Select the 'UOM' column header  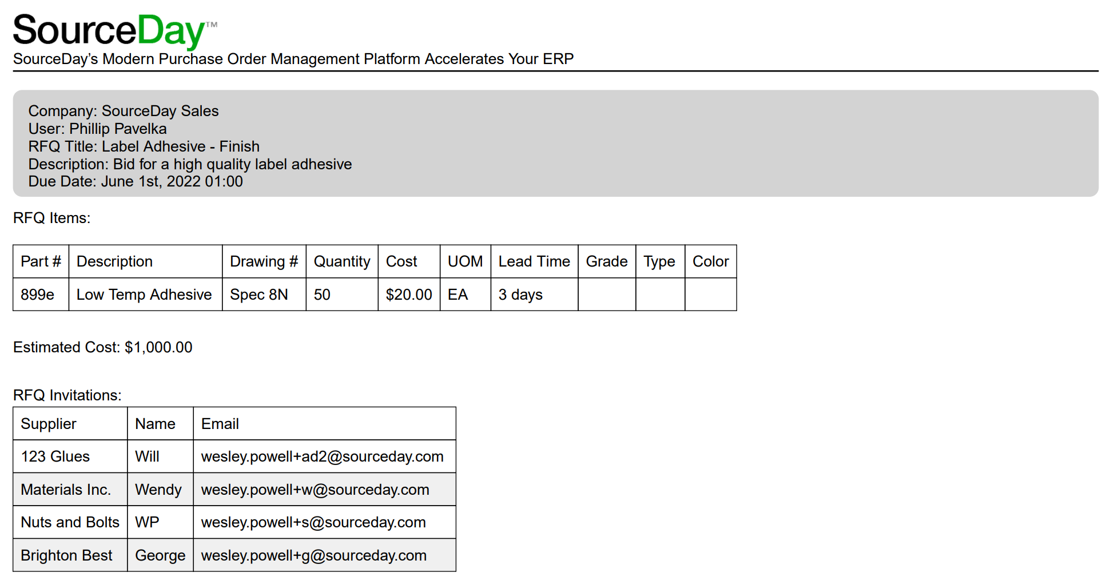[x=466, y=261]
